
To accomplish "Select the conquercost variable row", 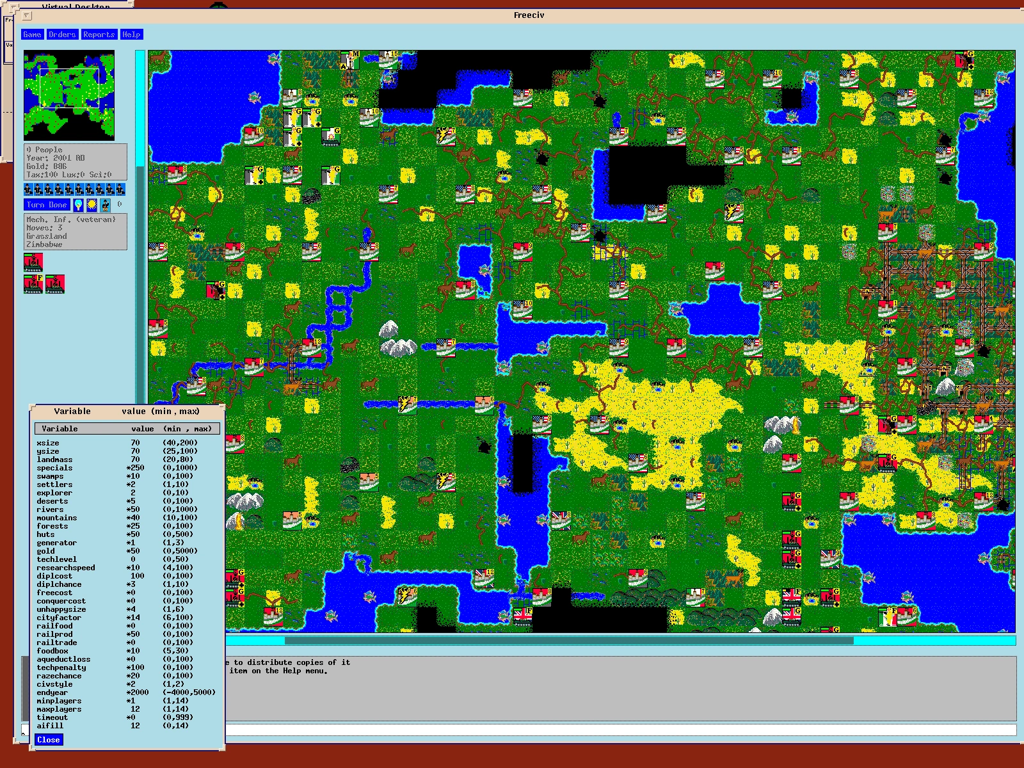I will point(127,601).
